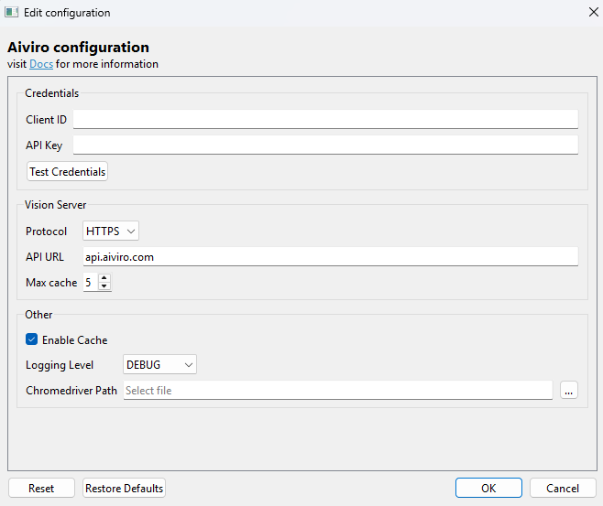Open the Docs link
603x506 pixels.
click(x=40, y=64)
